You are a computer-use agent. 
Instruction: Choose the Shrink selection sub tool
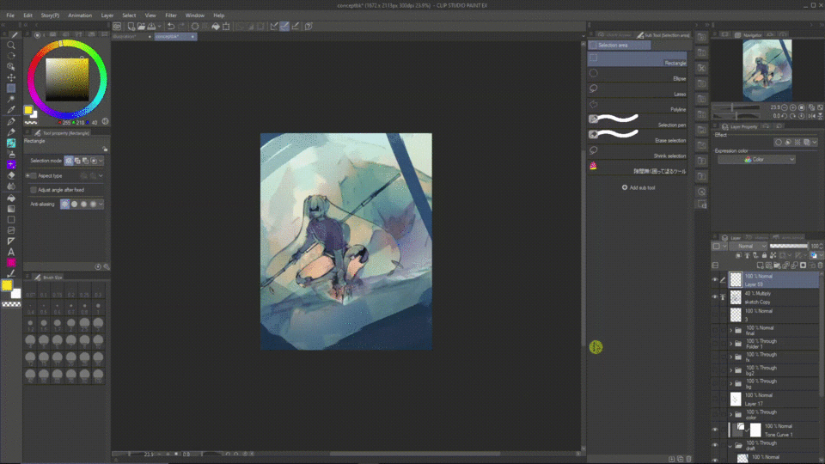coord(637,152)
